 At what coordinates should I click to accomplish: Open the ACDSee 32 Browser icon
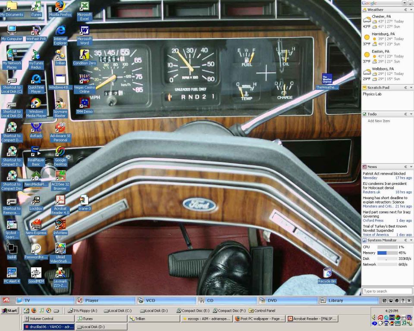pos(60,181)
